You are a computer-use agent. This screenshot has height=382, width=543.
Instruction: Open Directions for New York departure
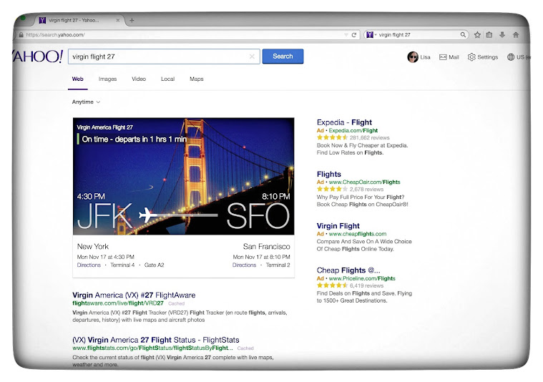(89, 265)
